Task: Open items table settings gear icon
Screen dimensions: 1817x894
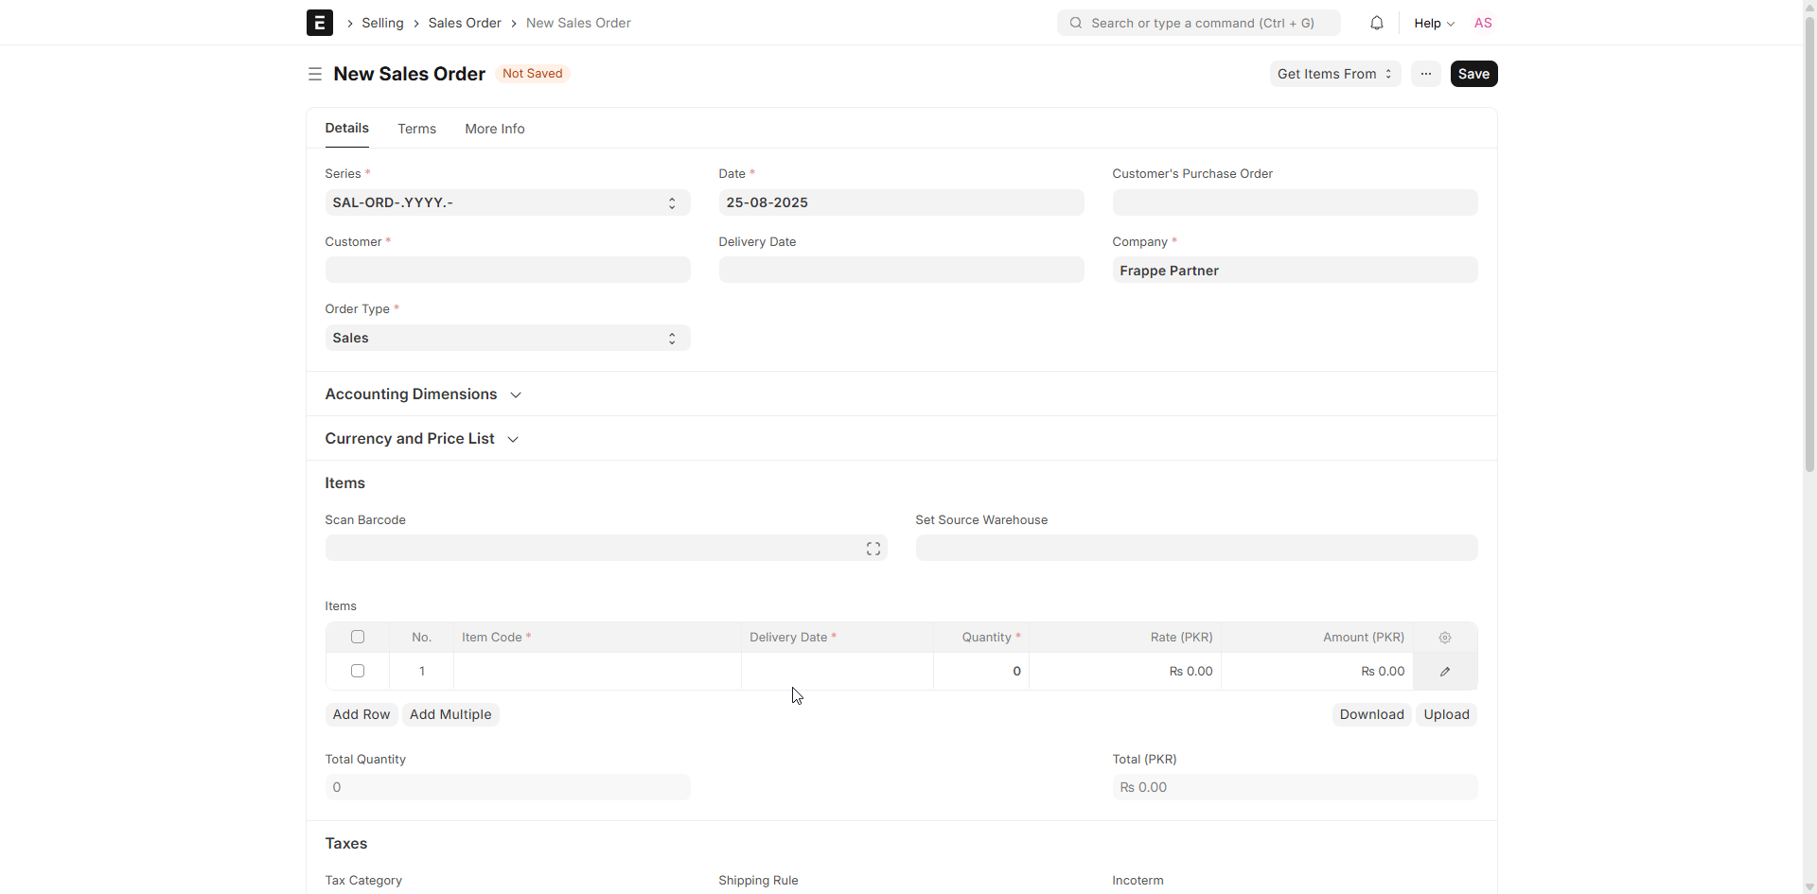Action: click(1444, 638)
